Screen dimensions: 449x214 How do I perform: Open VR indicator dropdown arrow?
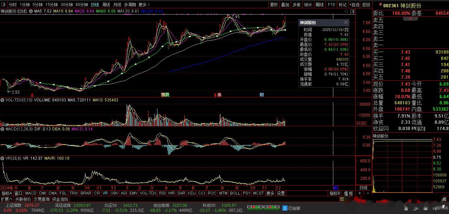pos(2,158)
